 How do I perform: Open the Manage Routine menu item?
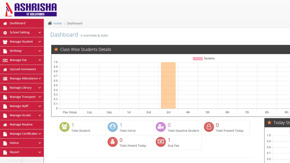click(x=22, y=125)
